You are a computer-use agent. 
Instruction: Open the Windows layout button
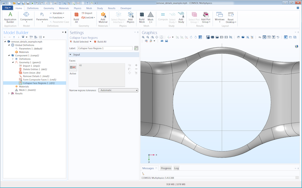[220, 17]
